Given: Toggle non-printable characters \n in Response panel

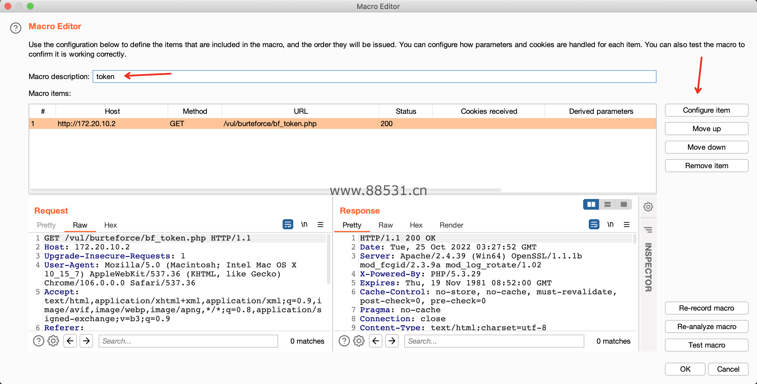Looking at the screenshot, I should point(610,225).
